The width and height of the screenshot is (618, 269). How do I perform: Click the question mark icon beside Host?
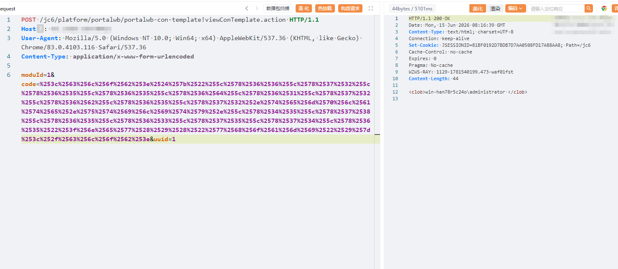(40, 29)
